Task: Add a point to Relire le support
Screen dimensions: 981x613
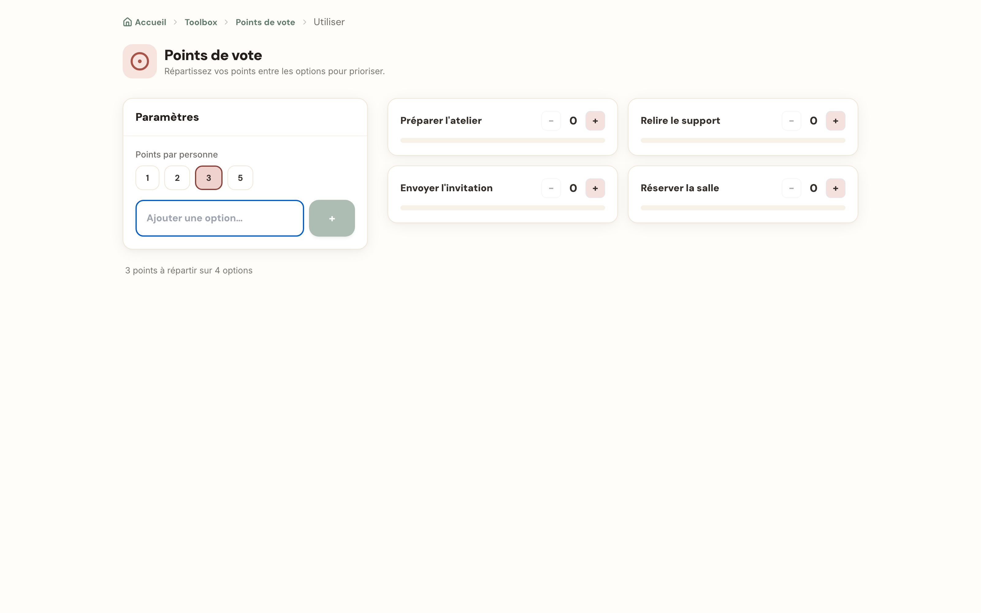Action: [x=835, y=121]
